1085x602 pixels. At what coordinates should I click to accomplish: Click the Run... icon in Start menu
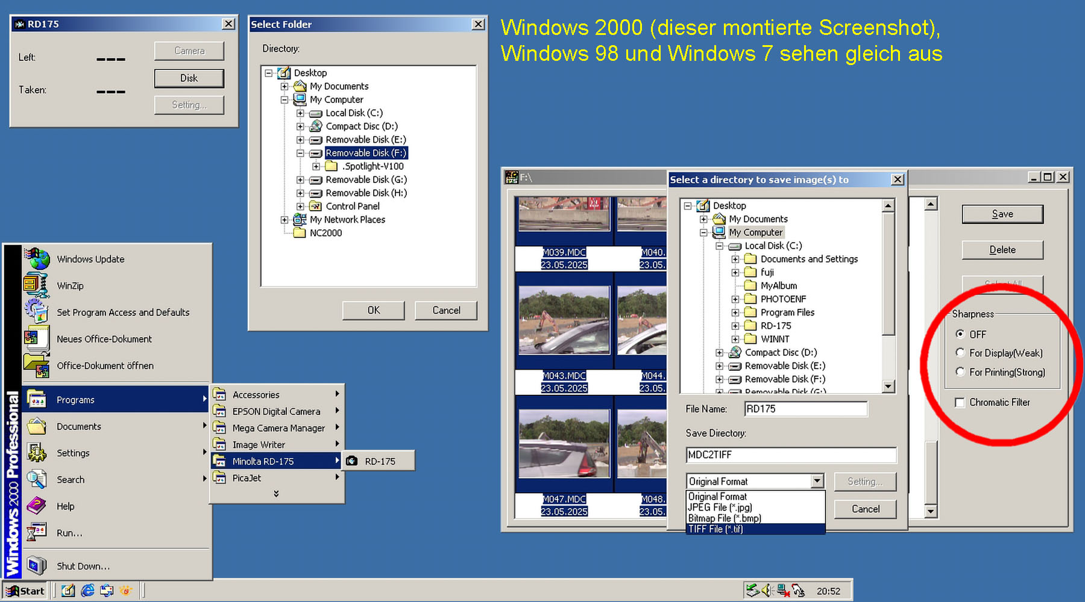click(x=36, y=533)
